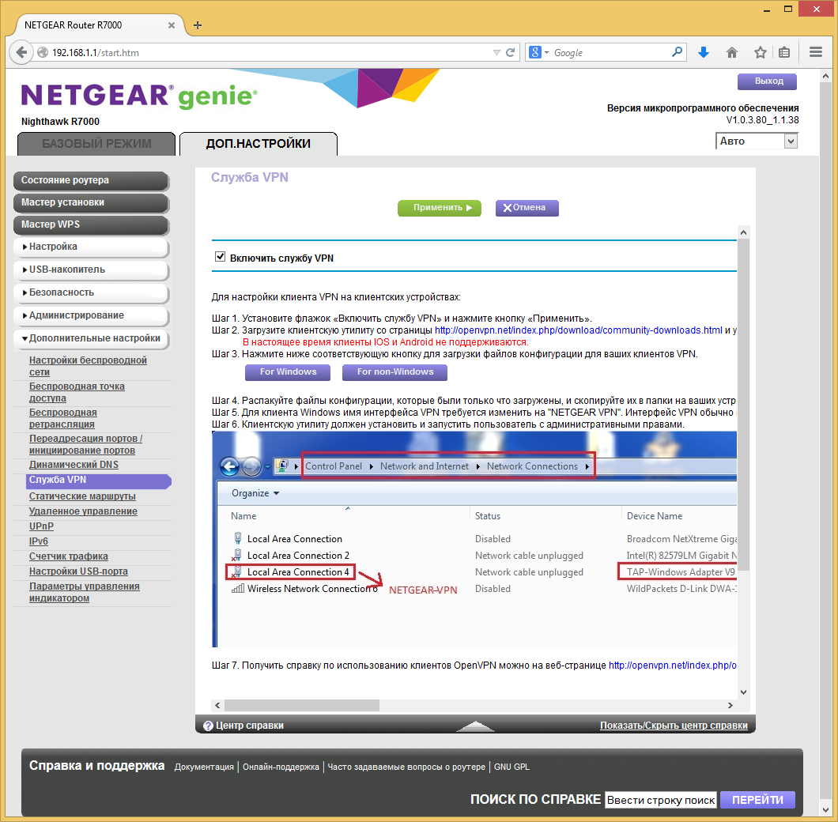The height and width of the screenshot is (822, 838).
Task: Open Беспроводная ретрансляция link
Action: tap(62, 418)
